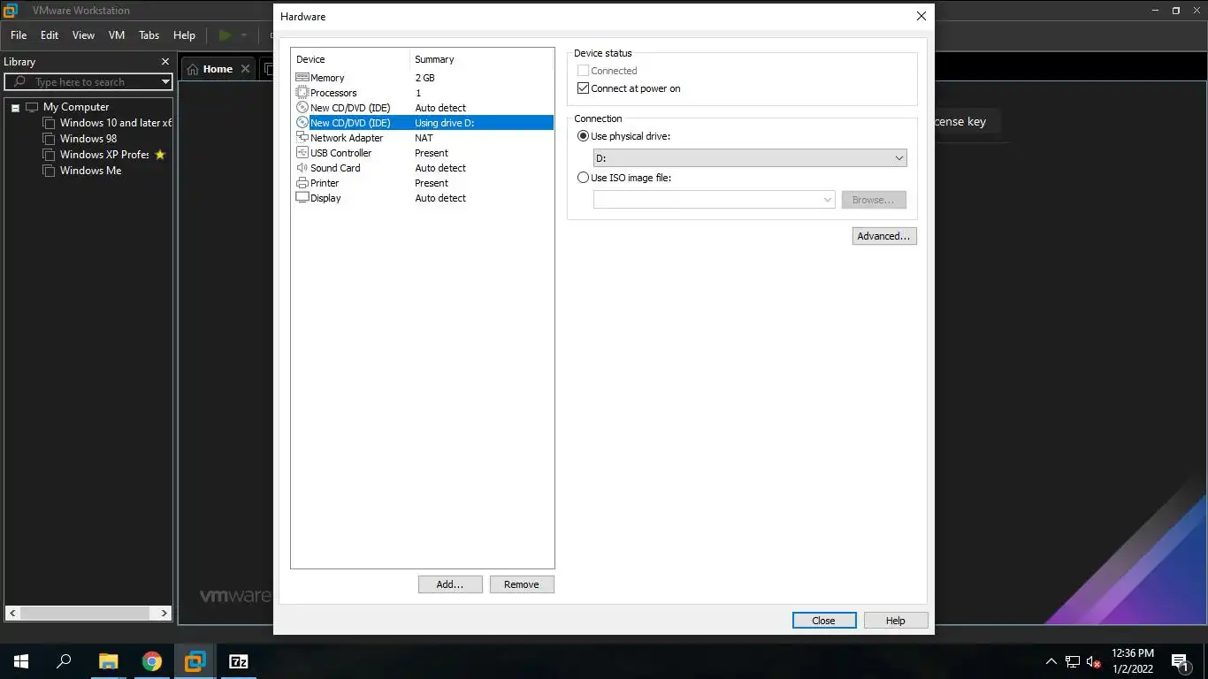
Task: Click the network tray icon
Action: pyautogui.click(x=1072, y=661)
